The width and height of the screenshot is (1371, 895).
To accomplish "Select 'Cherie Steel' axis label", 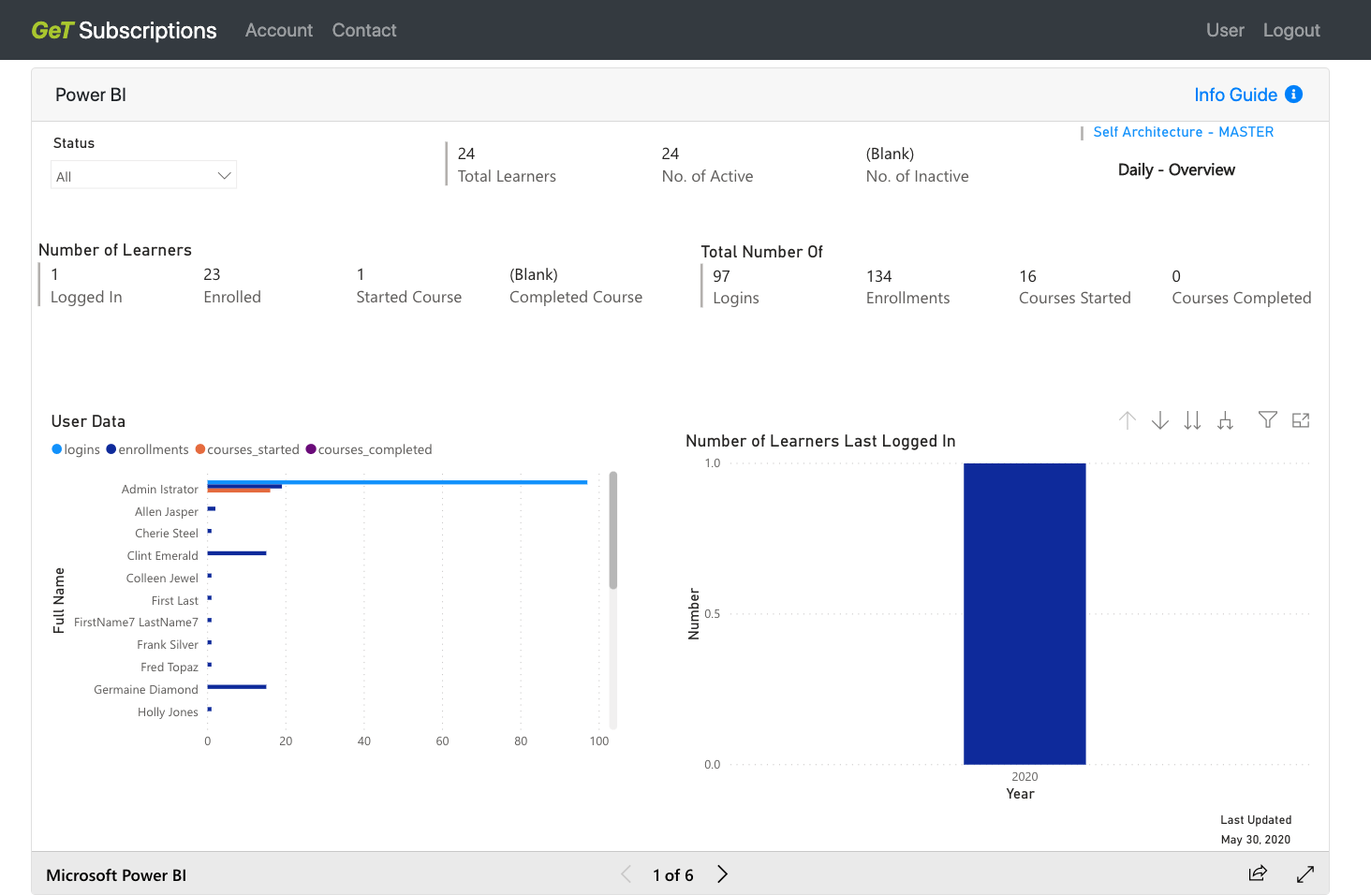I will click(x=167, y=534).
